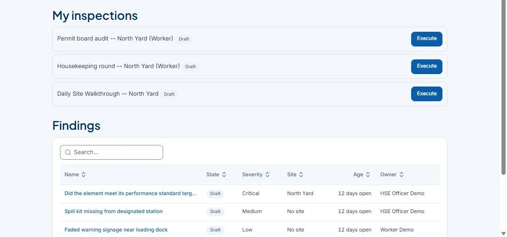Viewport: 507px width, 237px height.
Task: Click the 'My inspections' heading
Action: (x=95, y=16)
